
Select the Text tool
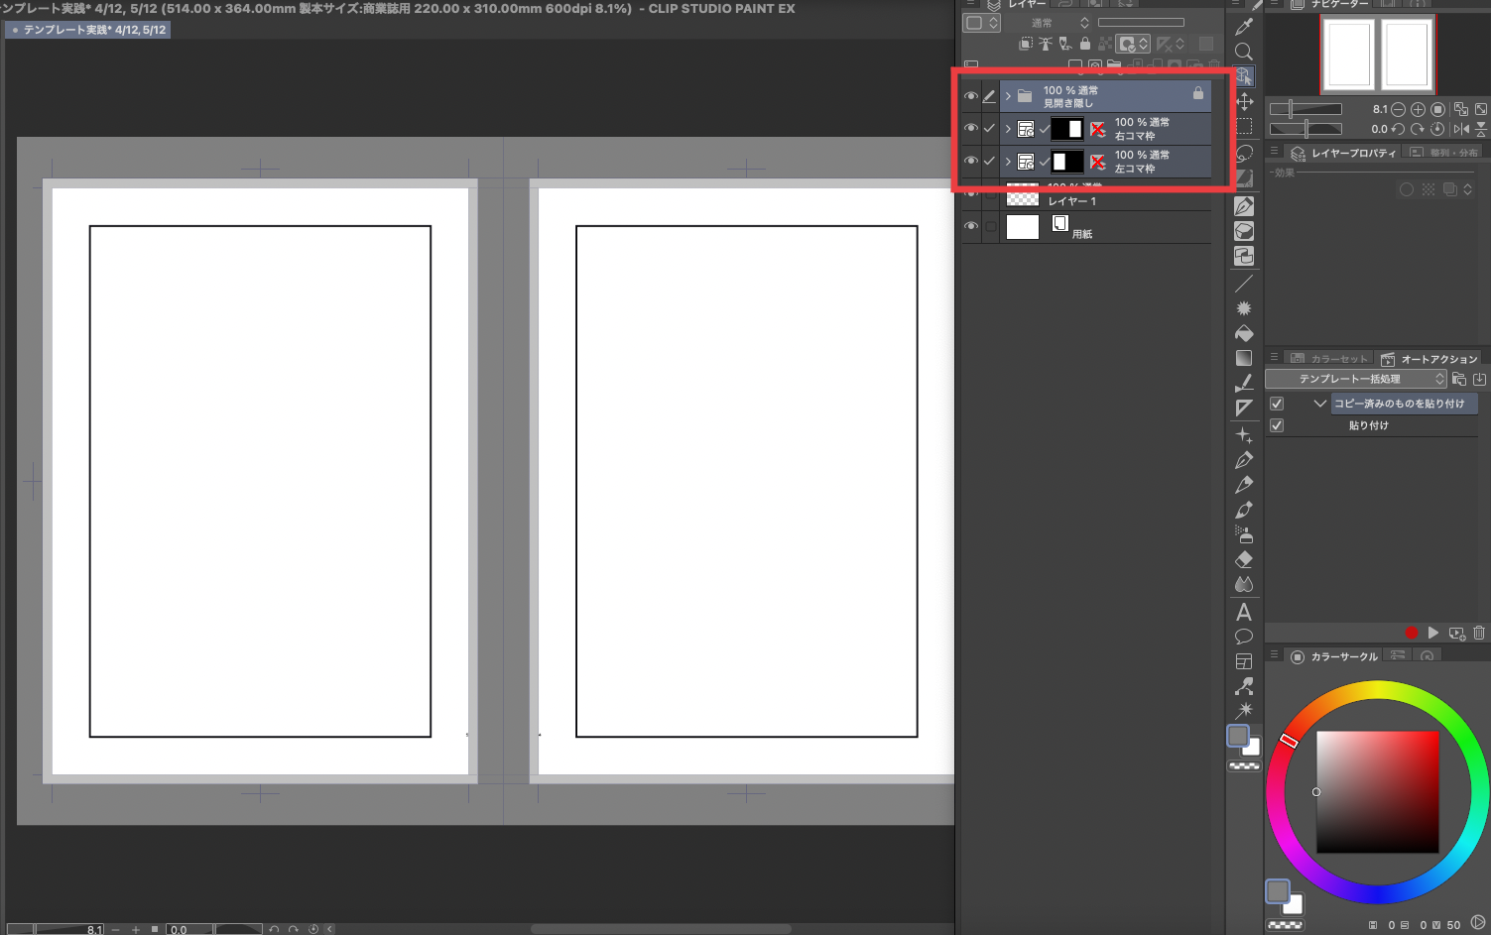[x=1244, y=612]
